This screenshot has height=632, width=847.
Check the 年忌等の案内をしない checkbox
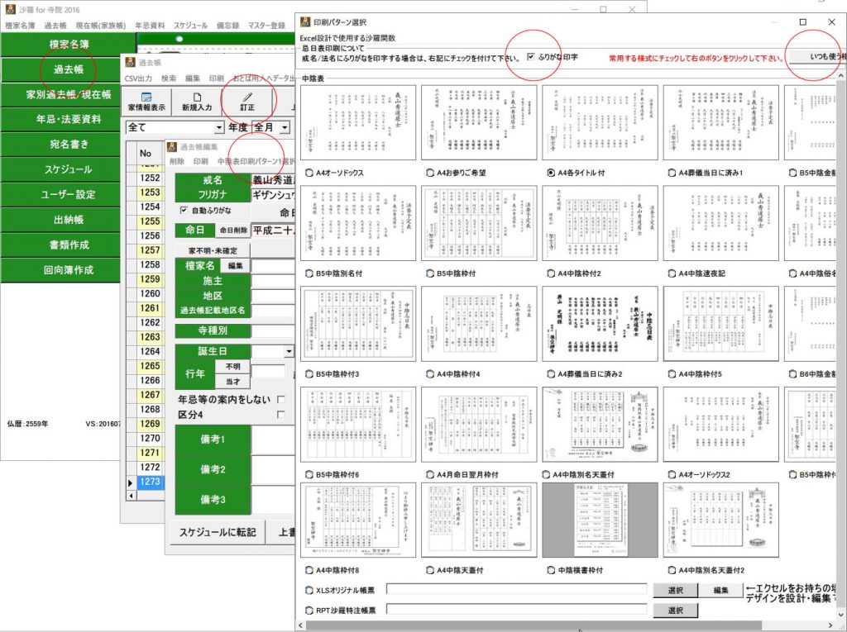pyautogui.click(x=280, y=399)
